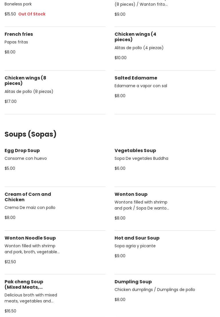Viewport: 220px width, 317px height.
Task: Open the Salted Edamame item
Action: pyautogui.click(x=136, y=78)
